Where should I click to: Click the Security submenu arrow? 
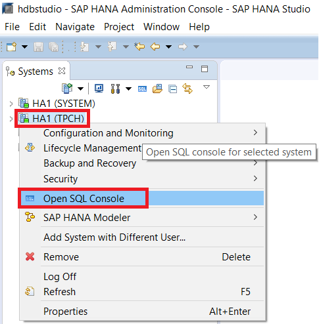255,178
